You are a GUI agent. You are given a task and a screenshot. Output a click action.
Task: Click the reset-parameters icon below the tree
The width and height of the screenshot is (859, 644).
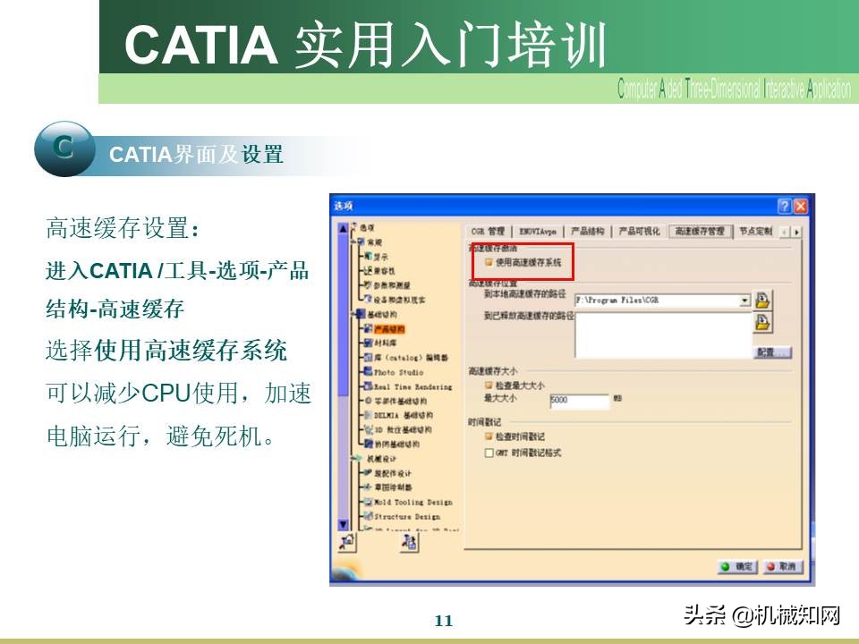[347, 543]
